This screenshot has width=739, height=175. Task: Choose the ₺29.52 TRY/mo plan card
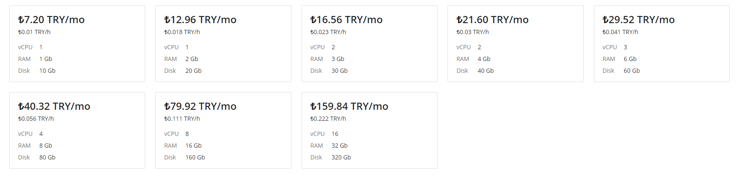point(662,44)
